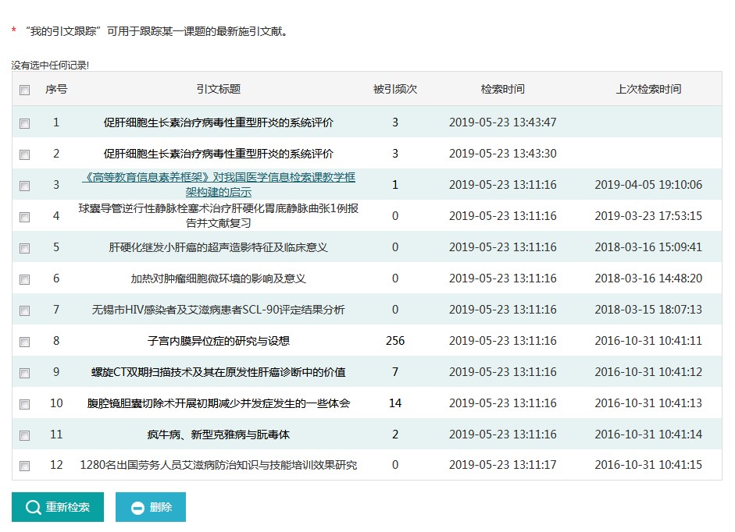Click citation count 14 in row 10
Screen dimensions: 735x532
pyautogui.click(x=395, y=403)
